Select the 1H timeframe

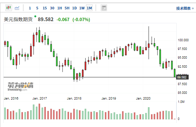point(60,8)
